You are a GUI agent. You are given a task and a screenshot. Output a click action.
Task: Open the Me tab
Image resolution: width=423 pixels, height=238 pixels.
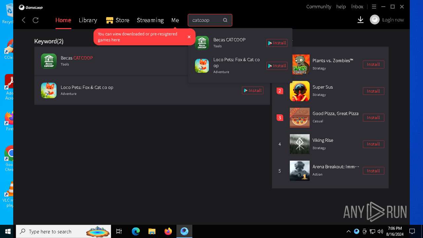175,20
